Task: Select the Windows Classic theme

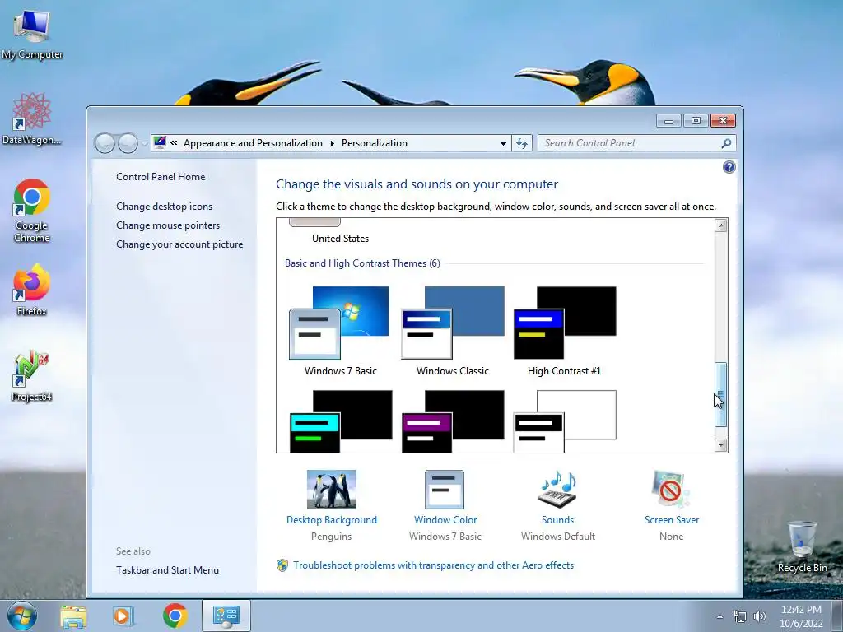Action: pos(452,331)
